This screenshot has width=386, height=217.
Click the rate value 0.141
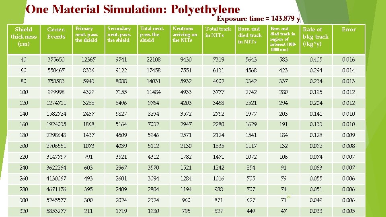point(316,114)
